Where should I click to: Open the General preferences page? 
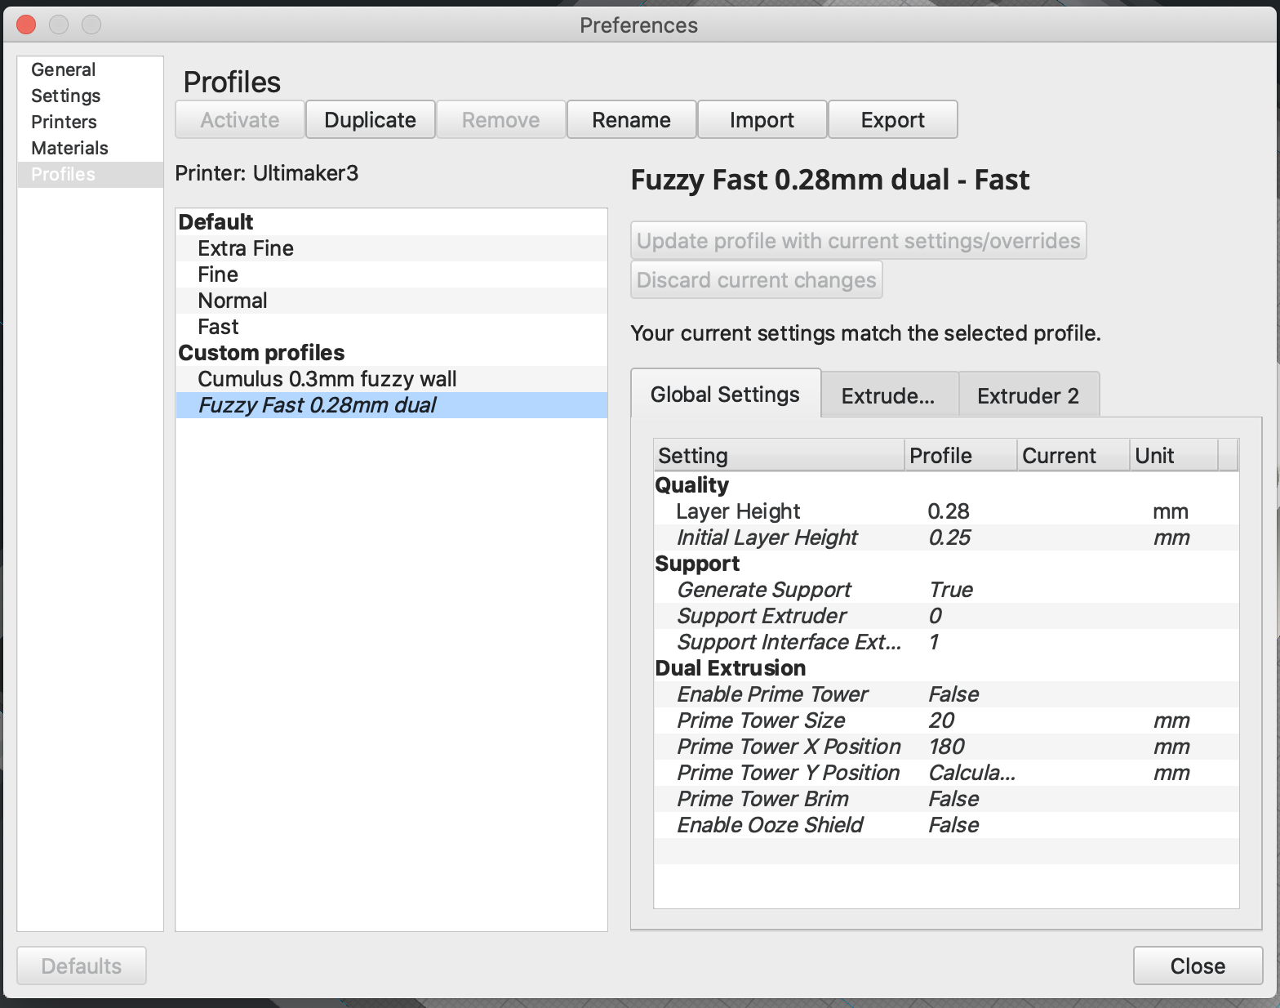click(90, 69)
